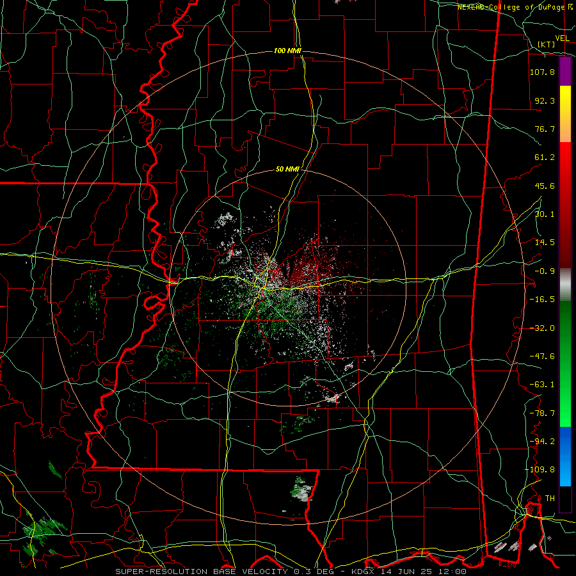576x576 pixels.
Task: Click the 30.1 velocity scale value
Action: pos(545,214)
